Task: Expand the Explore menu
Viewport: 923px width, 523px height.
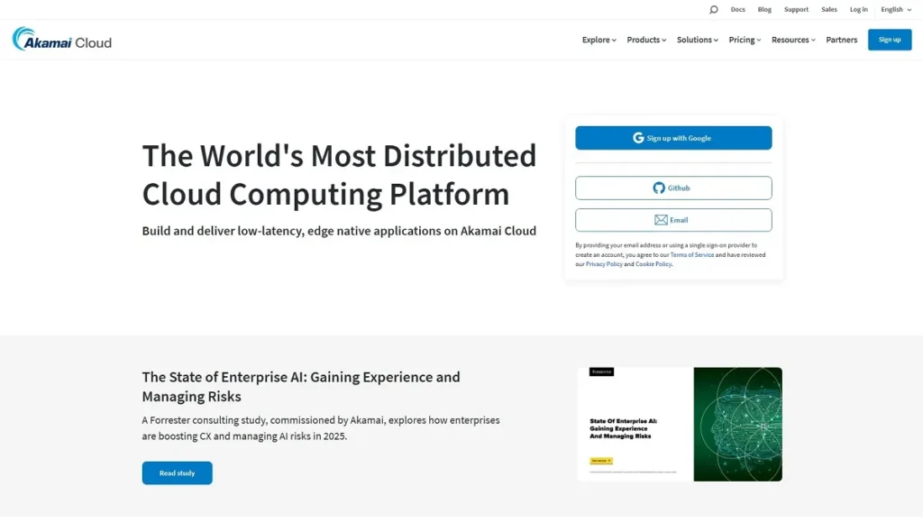Action: [x=598, y=40]
